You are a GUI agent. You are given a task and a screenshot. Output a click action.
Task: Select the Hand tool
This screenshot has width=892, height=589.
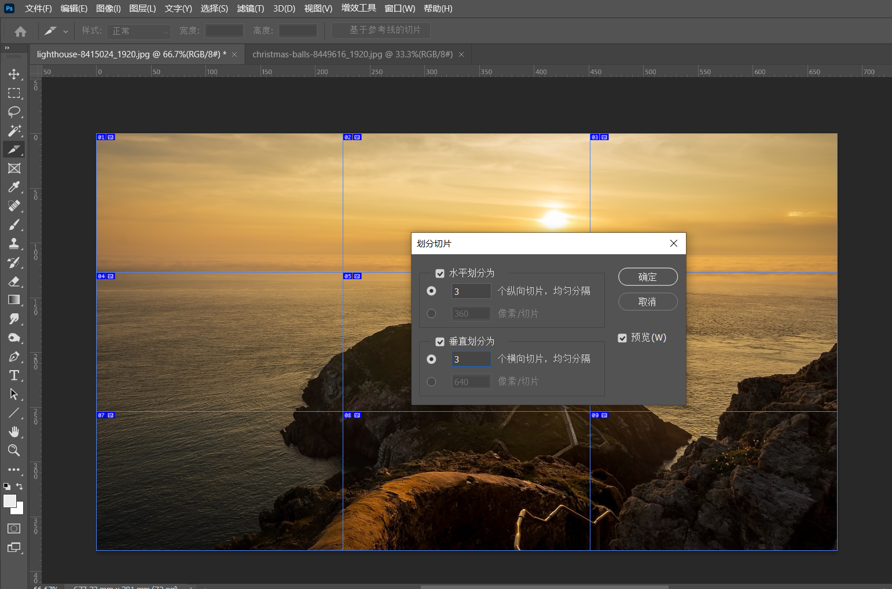[x=14, y=432]
